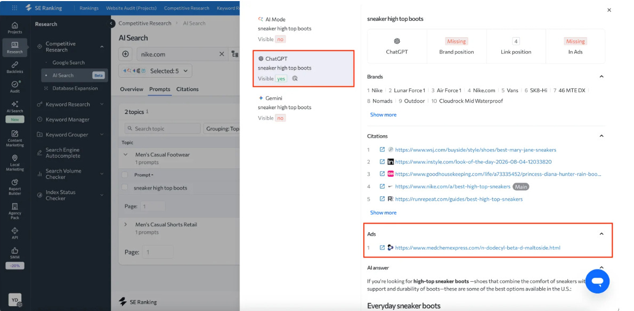The height and width of the screenshot is (311, 634).
Task: Open the apps grid menu icon
Action: 14,7
